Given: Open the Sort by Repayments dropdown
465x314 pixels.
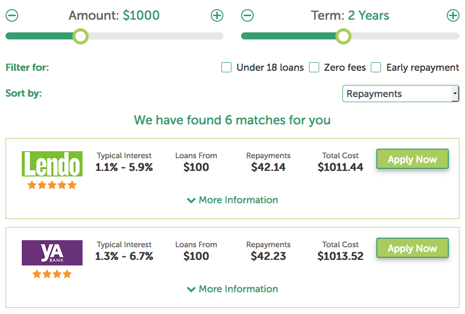Looking at the screenshot, I should point(400,94).
